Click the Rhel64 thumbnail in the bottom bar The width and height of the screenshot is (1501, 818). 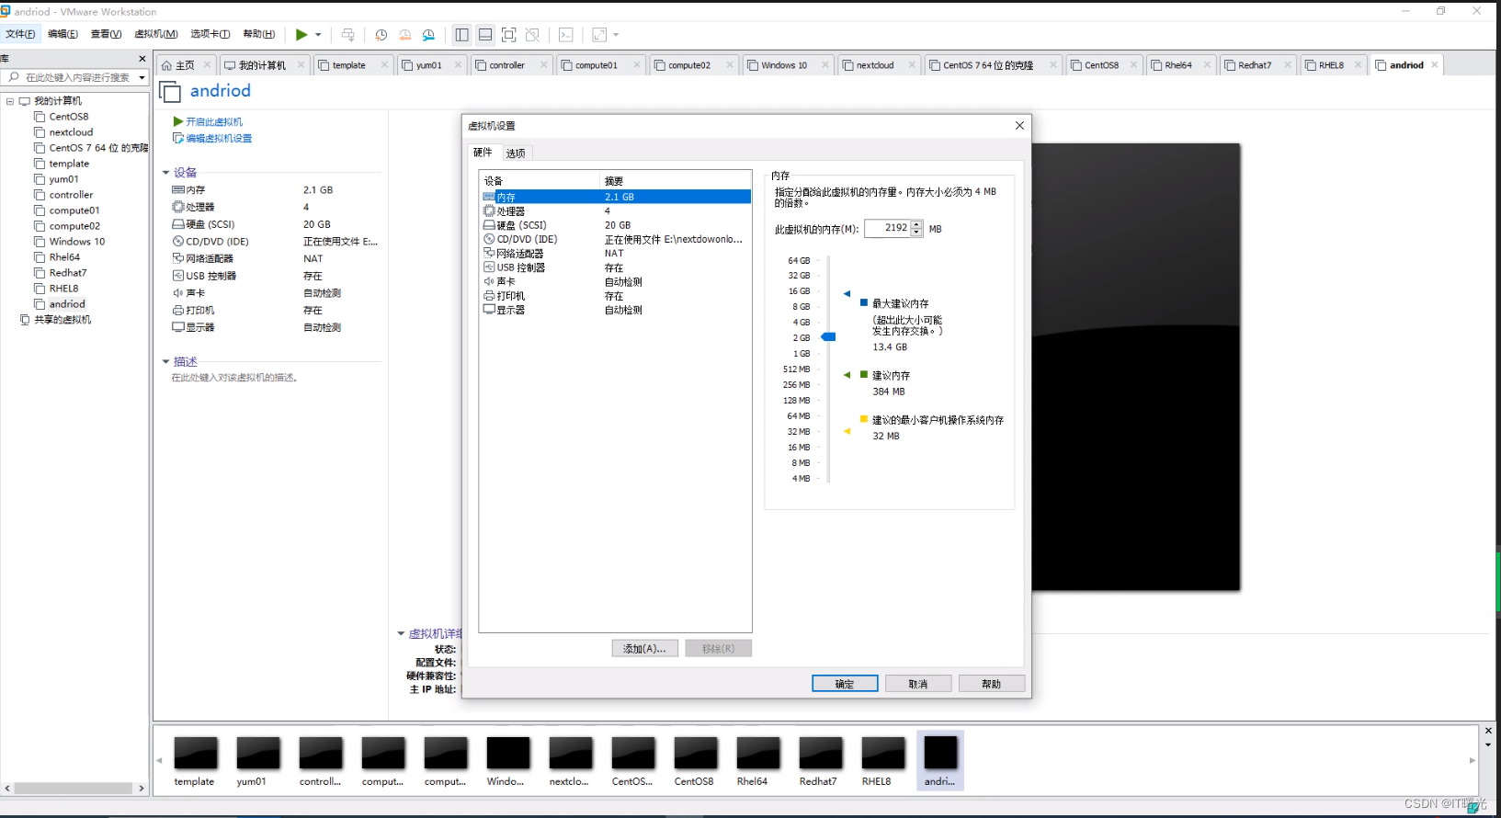757,761
